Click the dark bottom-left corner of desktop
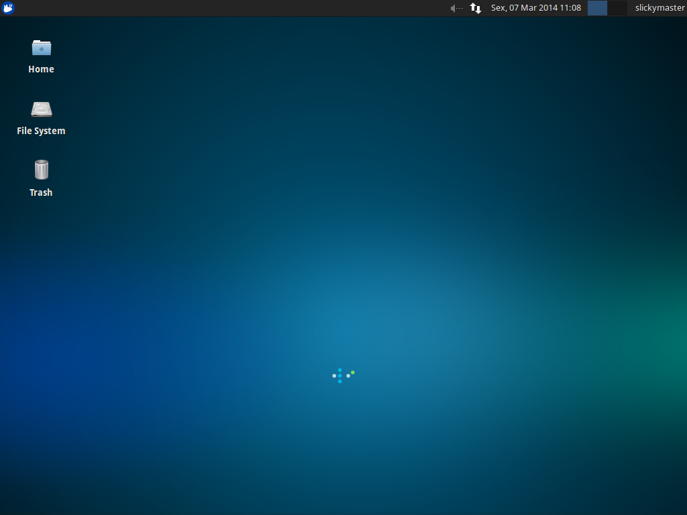This screenshot has height=515, width=687. pos(13,500)
